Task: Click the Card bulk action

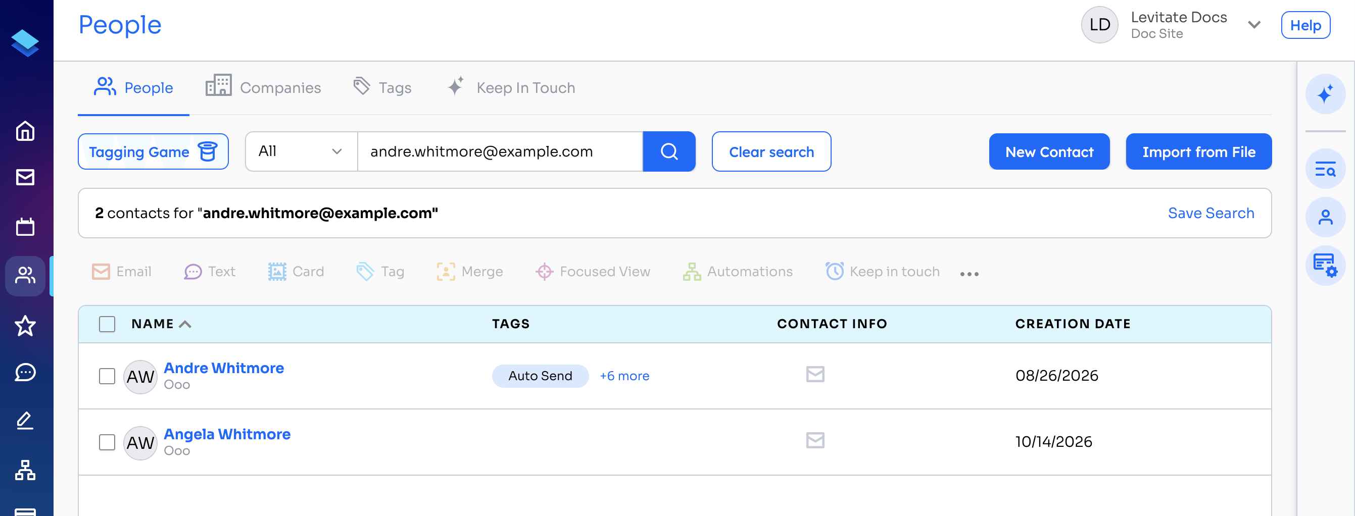Action: 296,272
